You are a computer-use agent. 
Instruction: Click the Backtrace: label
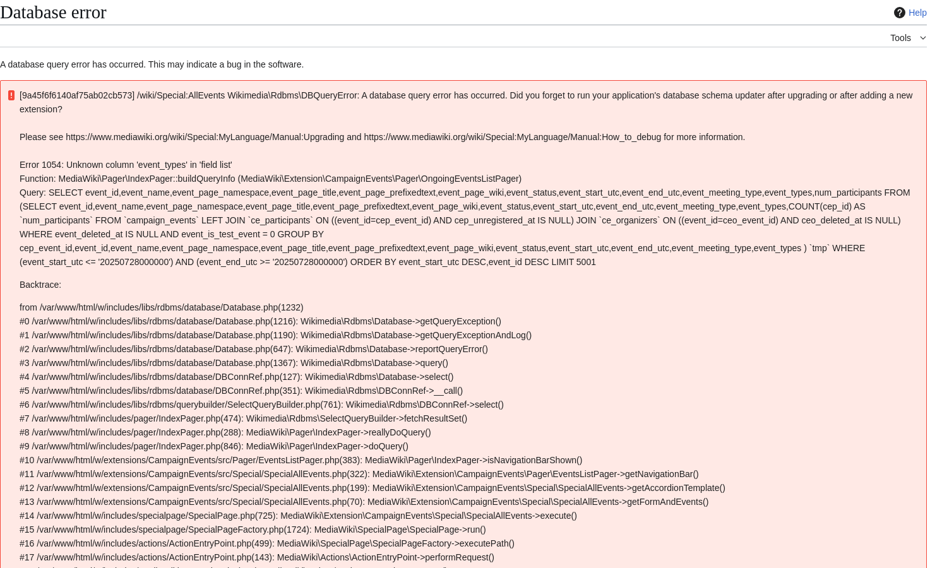pos(40,285)
